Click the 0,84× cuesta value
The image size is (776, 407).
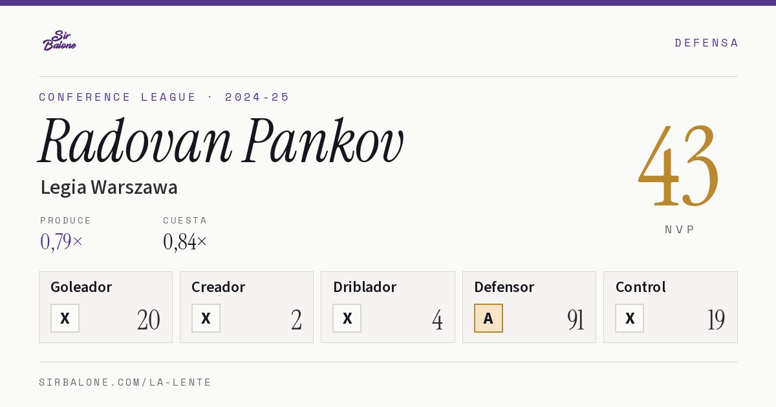click(x=185, y=242)
